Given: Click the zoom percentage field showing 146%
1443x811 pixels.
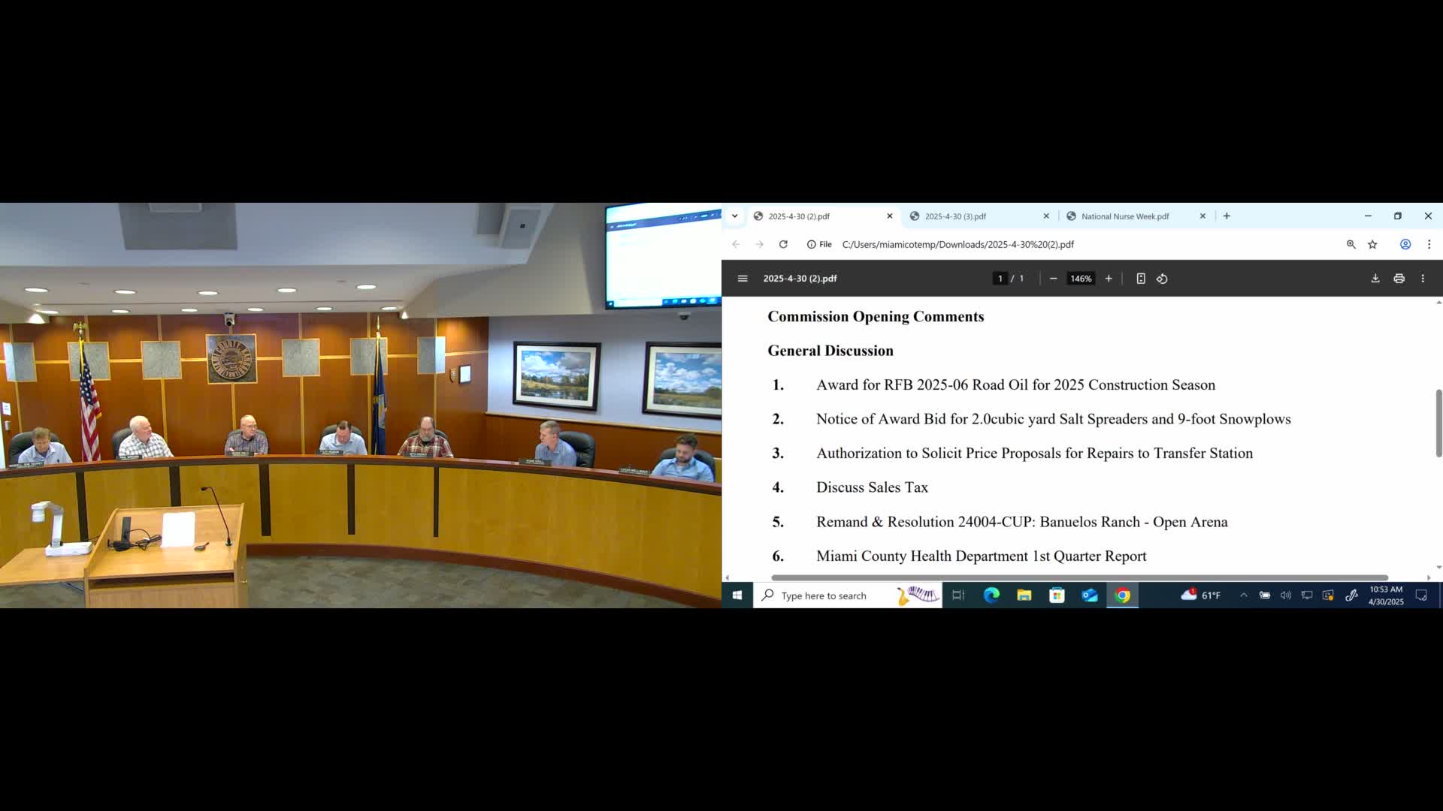Looking at the screenshot, I should 1080,279.
